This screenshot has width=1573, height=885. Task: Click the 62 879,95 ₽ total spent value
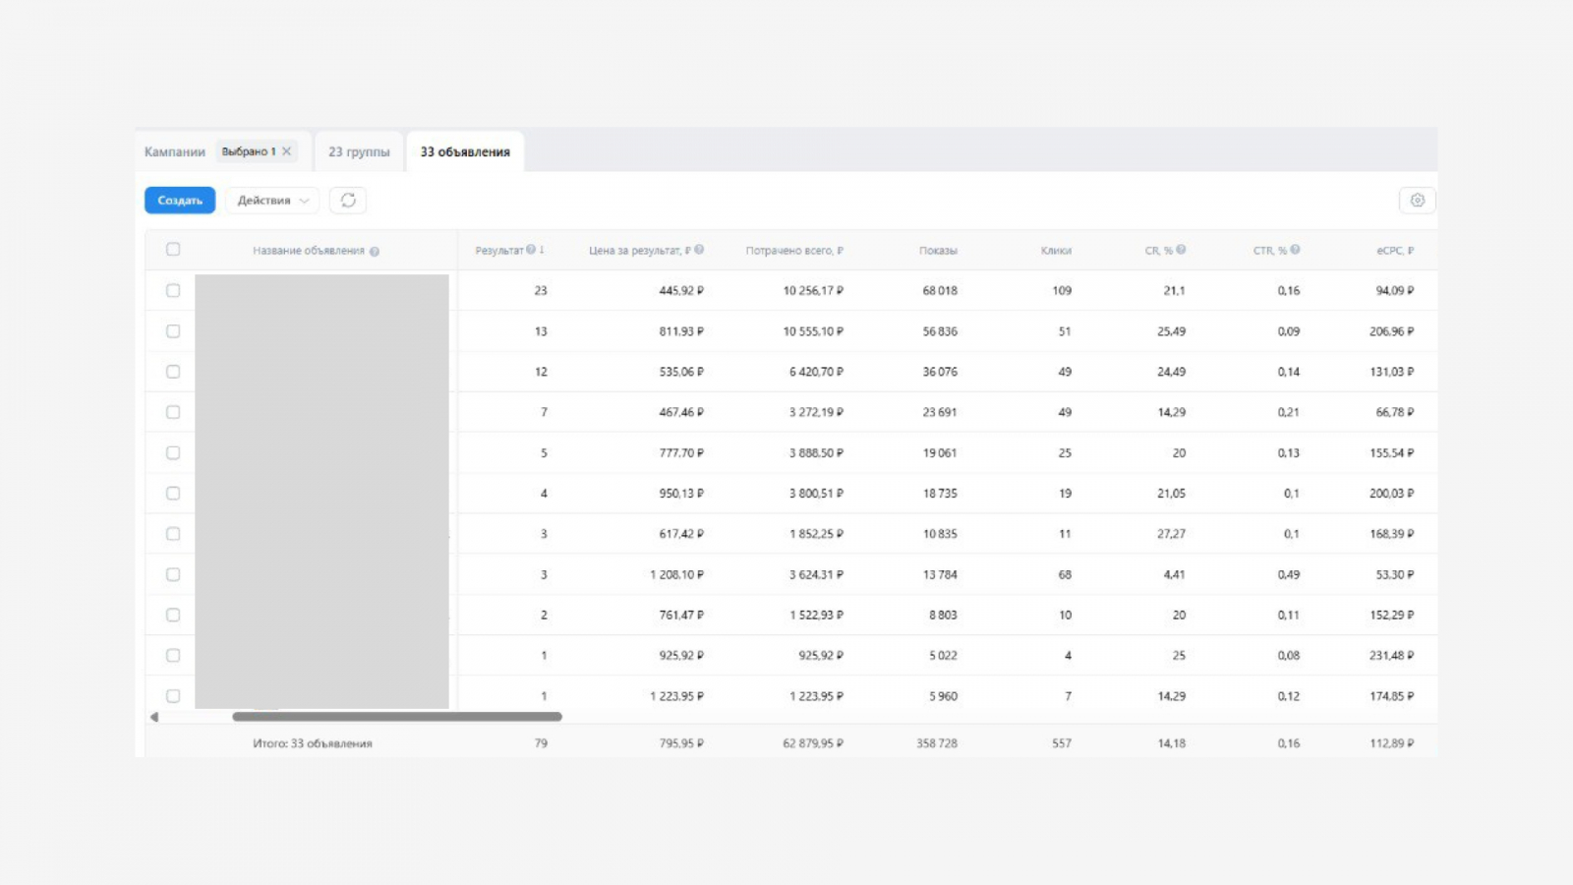tap(813, 744)
